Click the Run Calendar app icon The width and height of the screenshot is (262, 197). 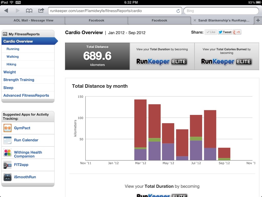pos(7,140)
